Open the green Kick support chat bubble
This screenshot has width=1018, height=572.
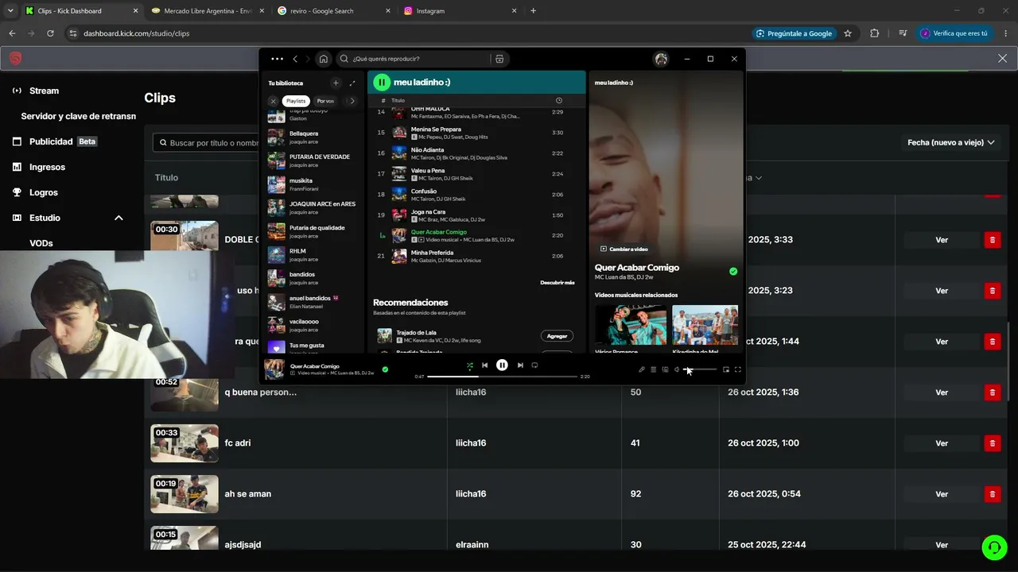[994, 547]
